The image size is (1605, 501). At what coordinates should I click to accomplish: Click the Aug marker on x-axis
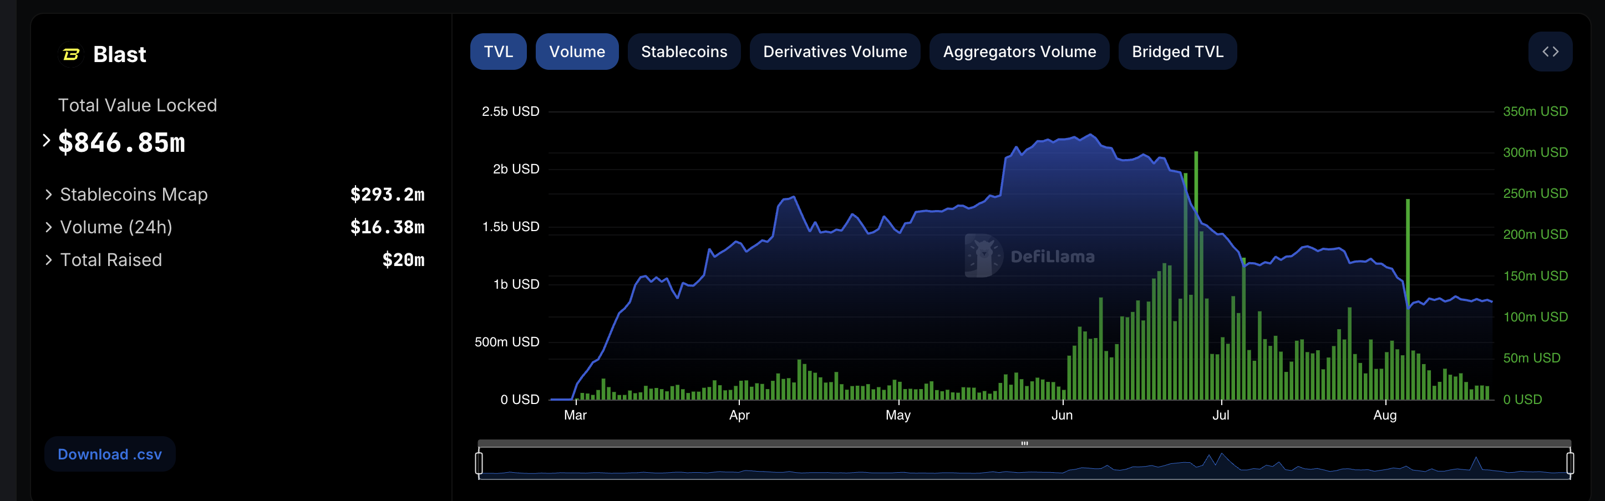[1384, 415]
